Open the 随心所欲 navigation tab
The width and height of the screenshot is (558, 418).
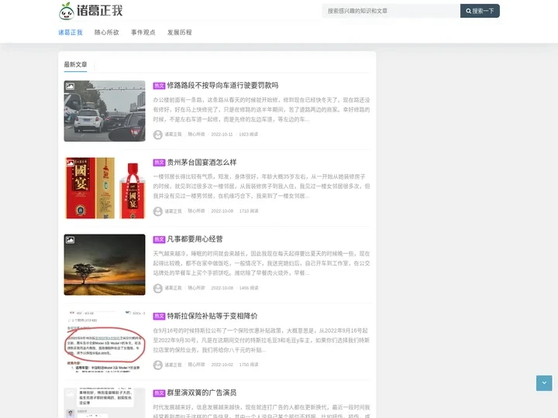106,33
